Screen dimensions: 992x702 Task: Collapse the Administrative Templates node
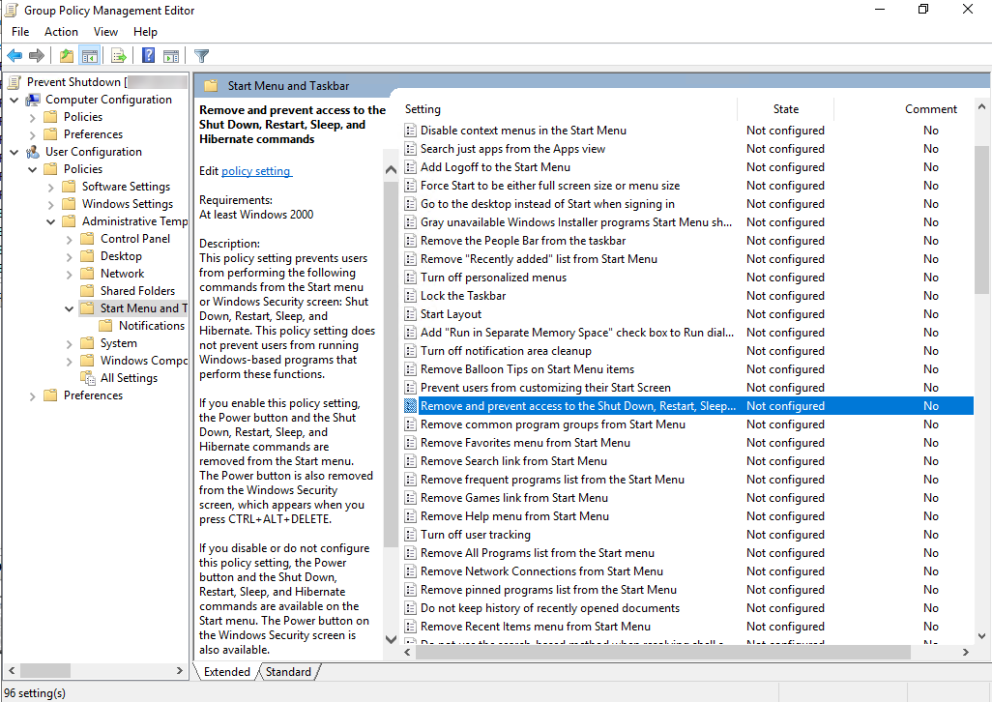(x=50, y=220)
